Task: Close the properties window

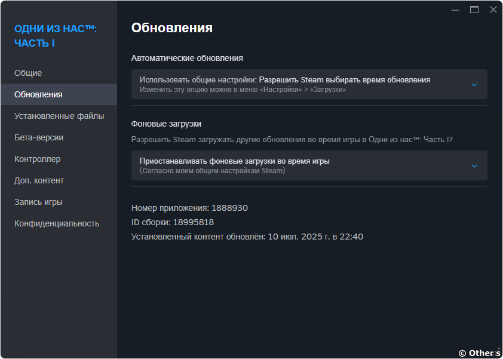Action: [x=493, y=10]
